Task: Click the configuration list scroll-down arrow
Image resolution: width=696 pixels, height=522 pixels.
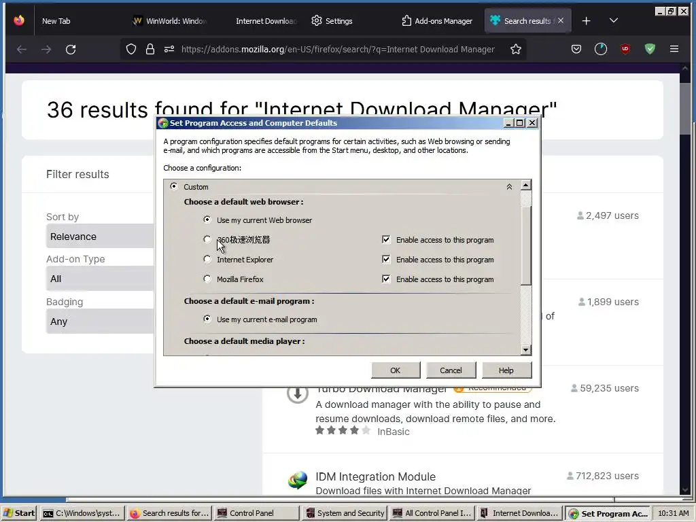Action: click(x=526, y=350)
